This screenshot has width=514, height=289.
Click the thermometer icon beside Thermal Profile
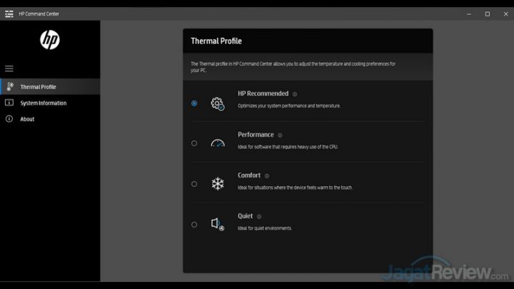(x=10, y=86)
